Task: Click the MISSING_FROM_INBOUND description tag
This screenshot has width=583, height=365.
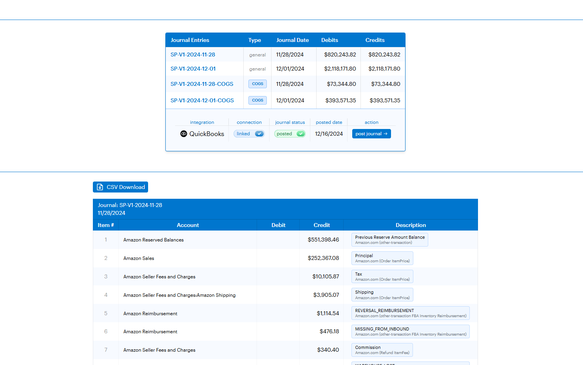Action: (411, 331)
